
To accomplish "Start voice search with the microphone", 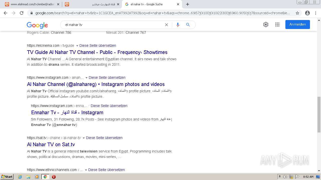I will click(178, 25).
